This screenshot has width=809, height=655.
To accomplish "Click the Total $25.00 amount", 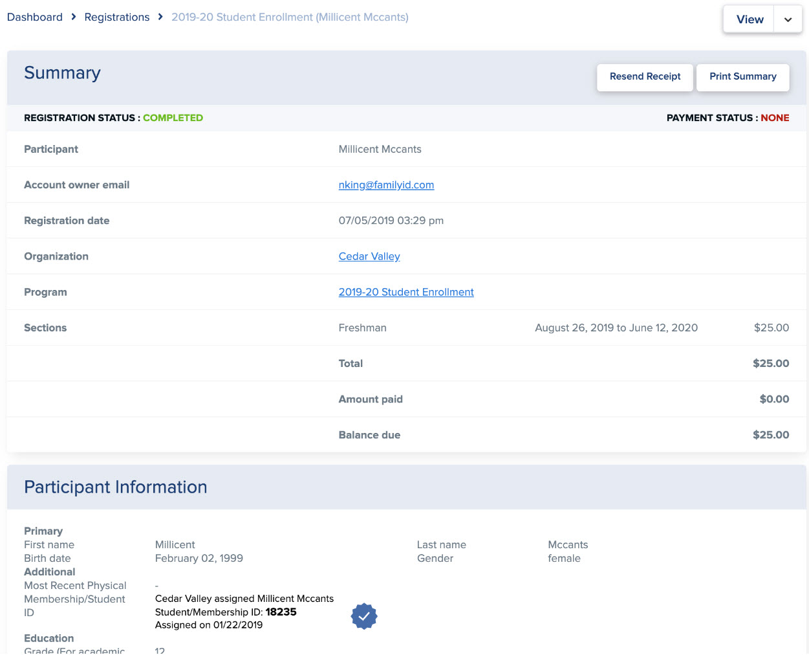I will tap(771, 364).
